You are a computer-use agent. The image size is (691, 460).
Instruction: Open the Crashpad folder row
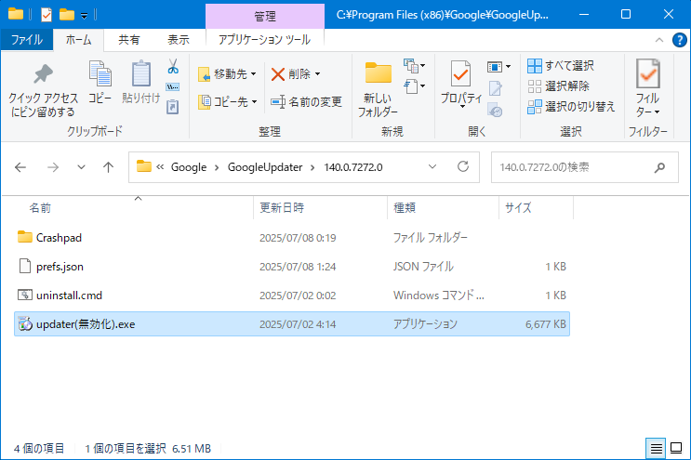pyautogui.click(x=292, y=238)
